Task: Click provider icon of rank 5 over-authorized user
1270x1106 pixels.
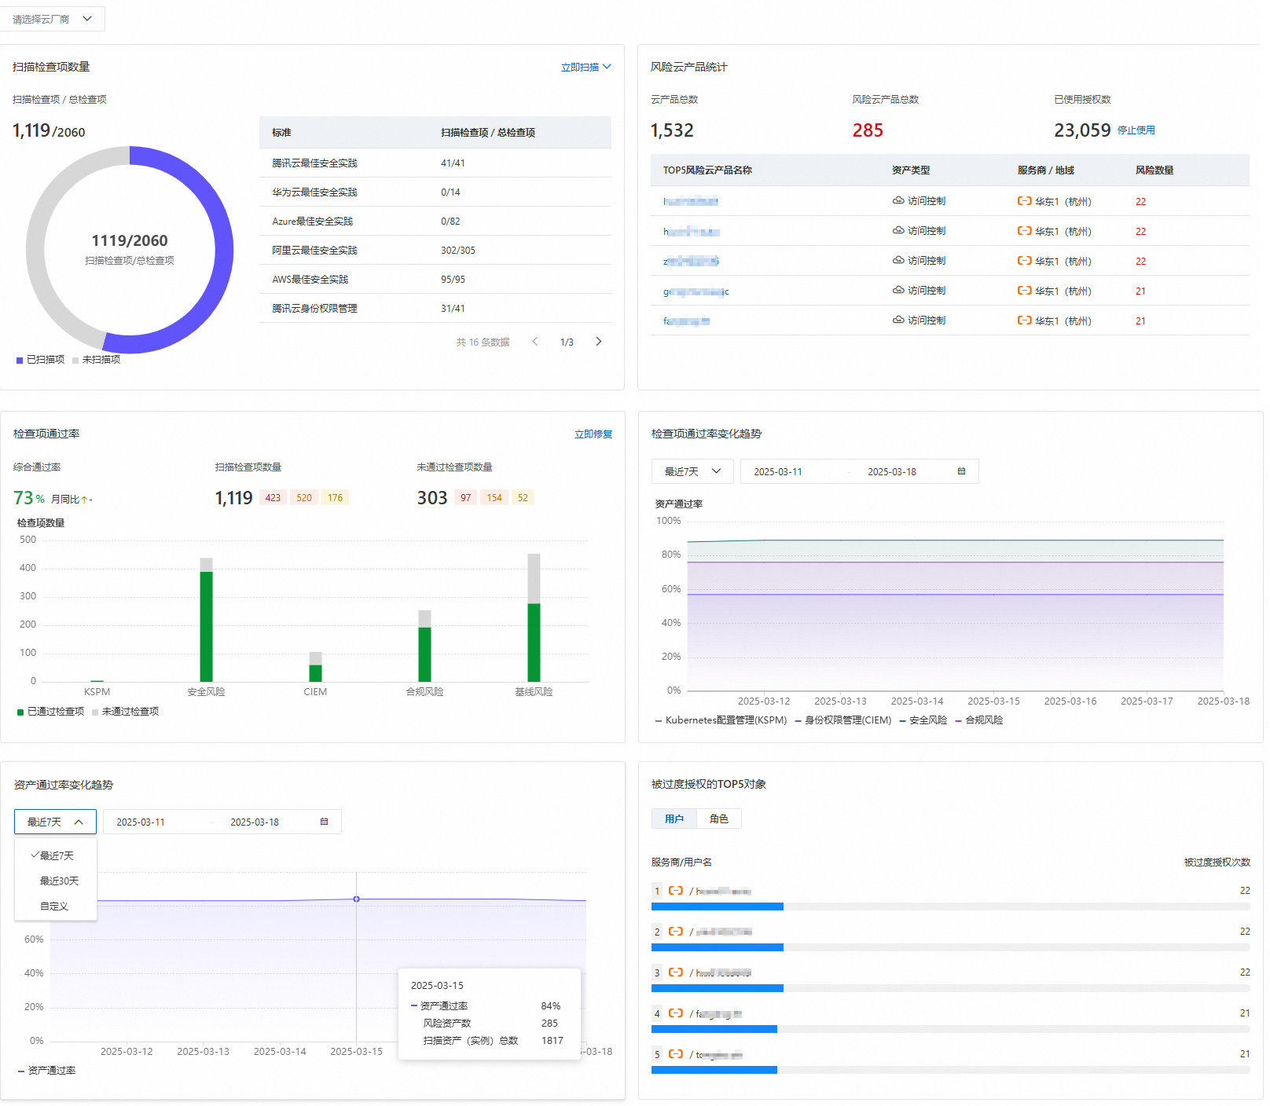Action: point(676,1054)
